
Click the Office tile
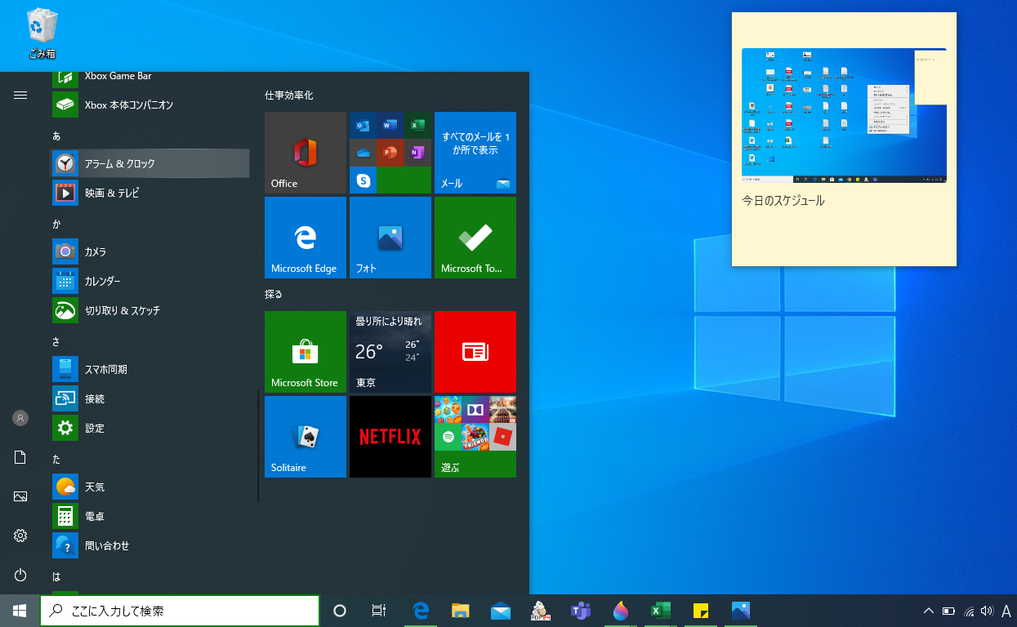pos(306,153)
